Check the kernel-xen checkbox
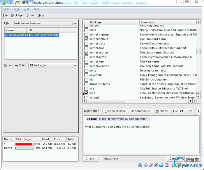Image resolution: width=204 pixels, height=170 pixels. 86,62
